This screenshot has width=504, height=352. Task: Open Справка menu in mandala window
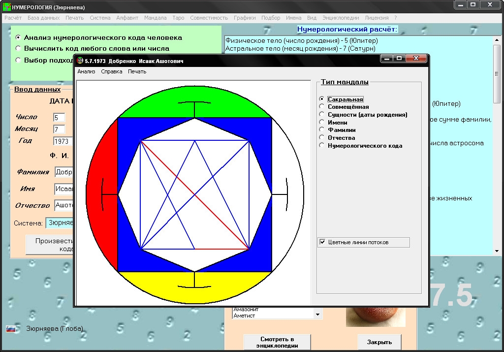pyautogui.click(x=112, y=72)
